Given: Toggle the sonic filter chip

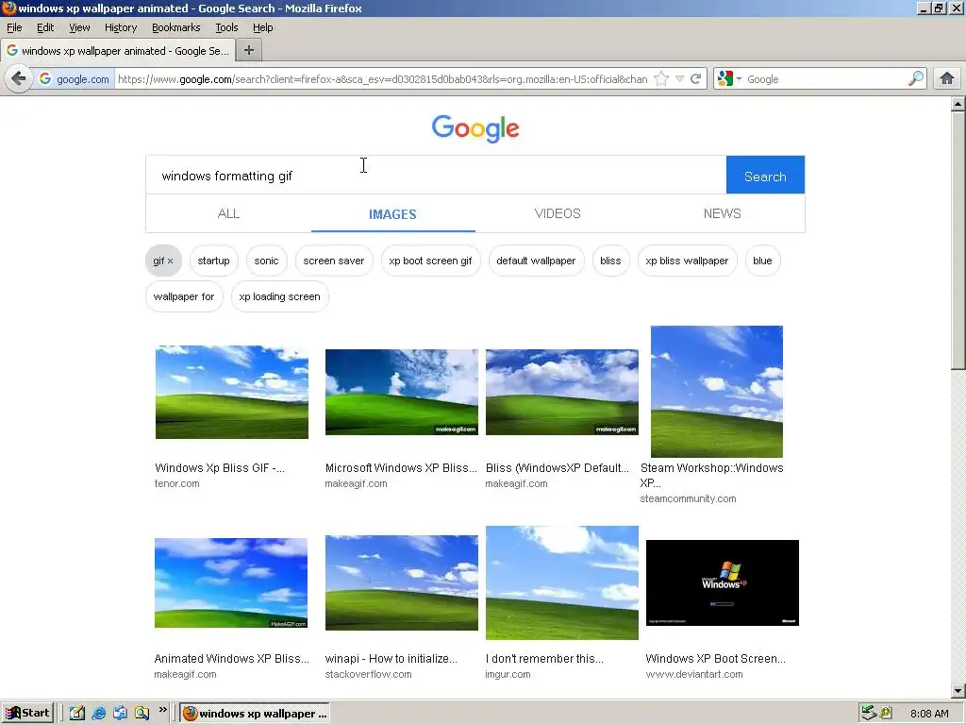Looking at the screenshot, I should point(266,261).
